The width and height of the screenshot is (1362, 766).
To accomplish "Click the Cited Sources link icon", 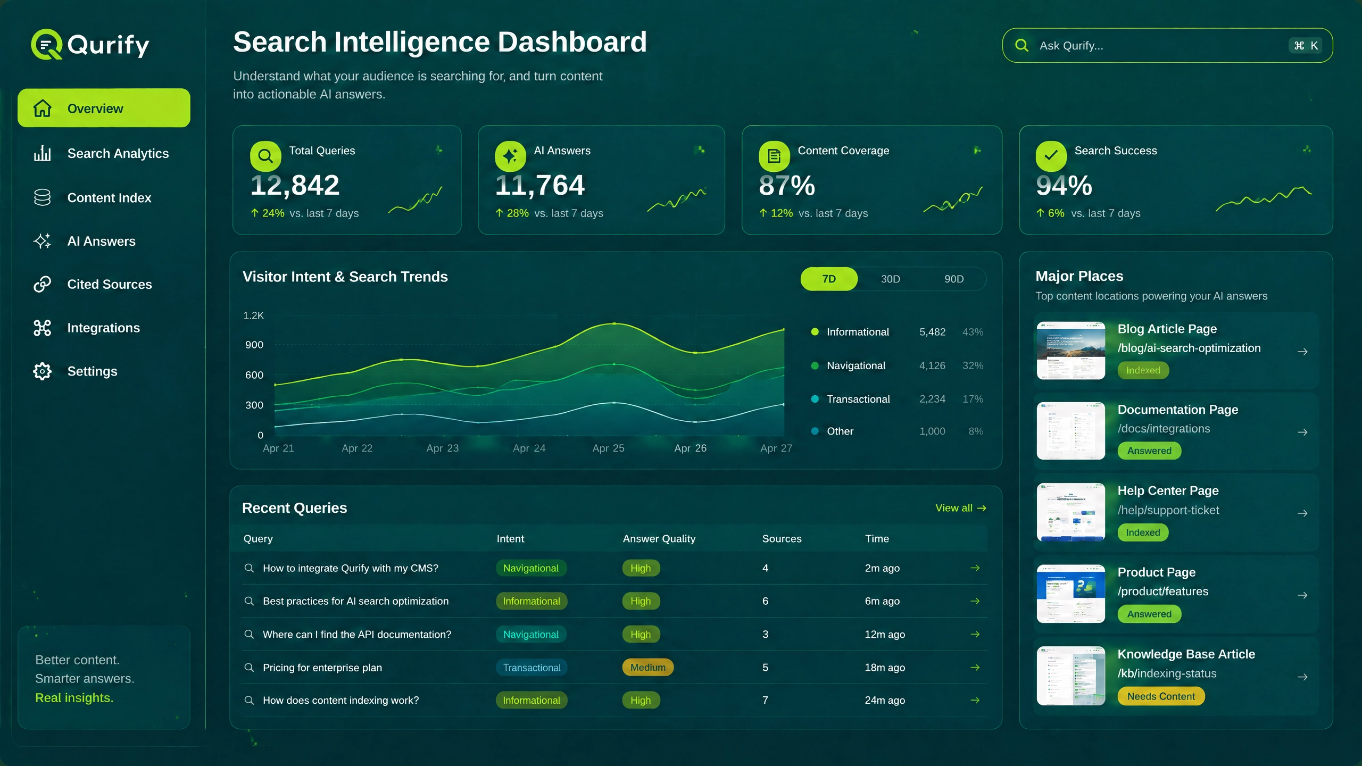I will [x=42, y=284].
